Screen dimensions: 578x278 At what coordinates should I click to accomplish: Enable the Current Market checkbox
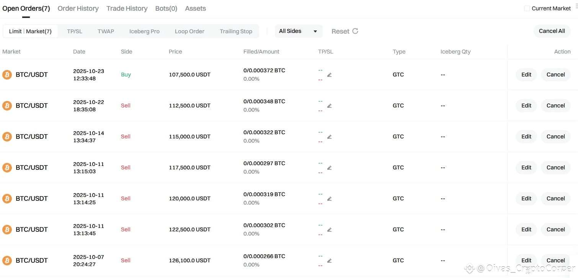coord(527,8)
